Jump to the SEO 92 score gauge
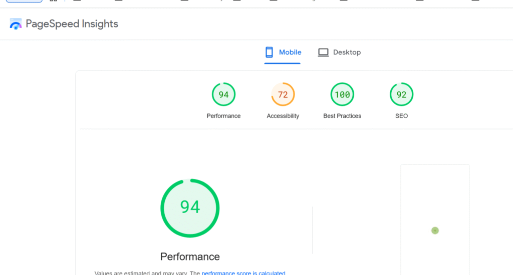 (x=401, y=94)
